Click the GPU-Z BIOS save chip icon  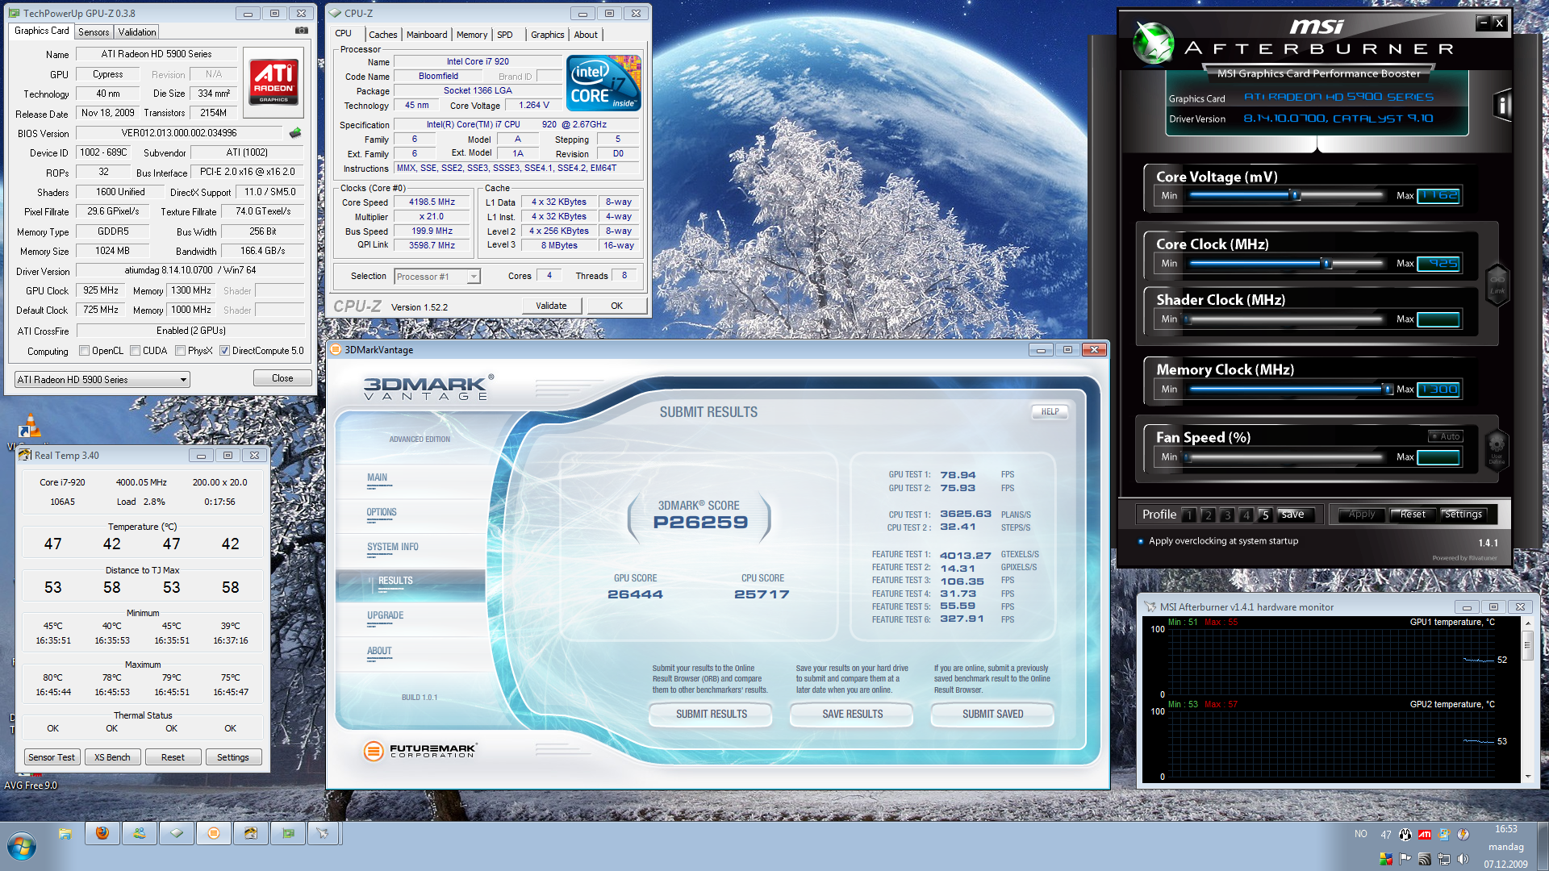click(295, 133)
